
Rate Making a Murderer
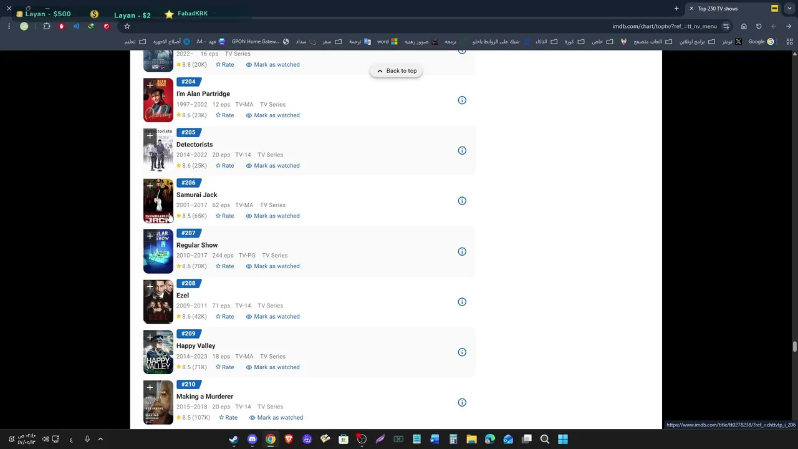point(228,418)
